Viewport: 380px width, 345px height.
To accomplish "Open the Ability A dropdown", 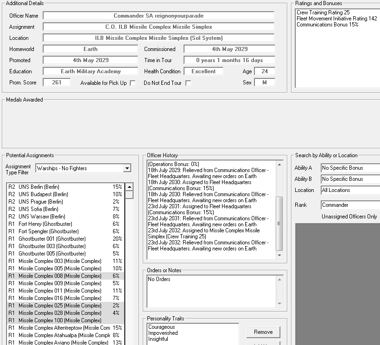I will pyautogui.click(x=350, y=168).
